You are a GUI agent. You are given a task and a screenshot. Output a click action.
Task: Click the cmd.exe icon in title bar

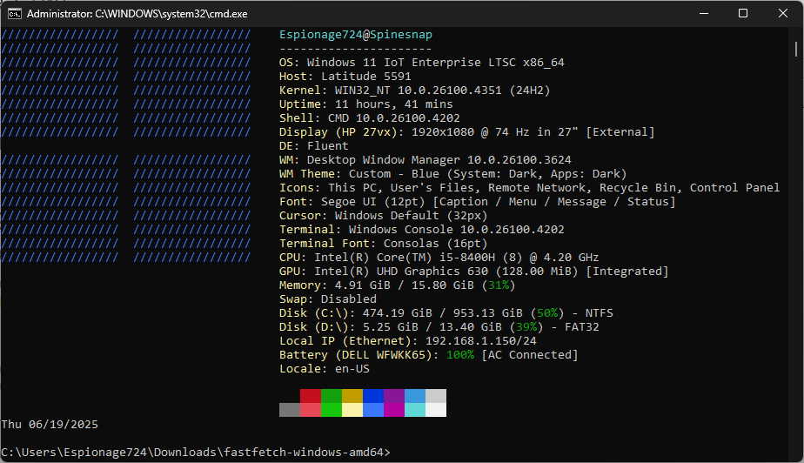click(15, 14)
